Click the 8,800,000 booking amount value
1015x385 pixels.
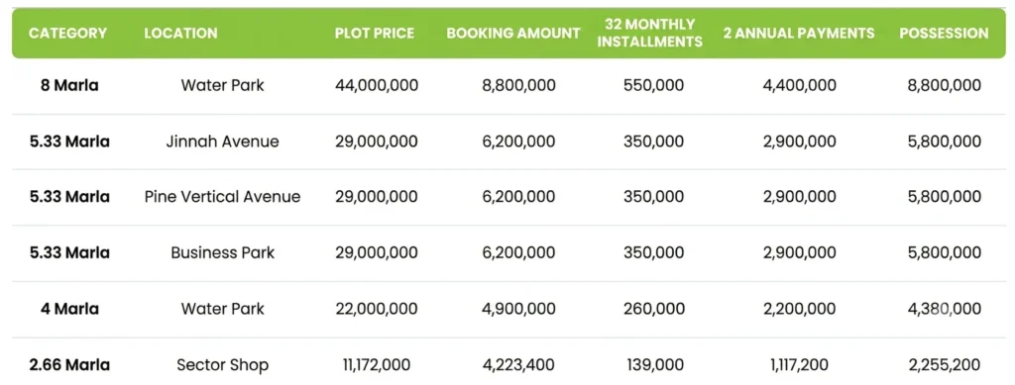tap(518, 85)
